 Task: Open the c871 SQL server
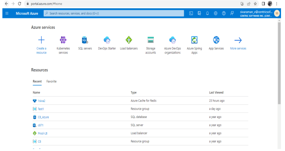coord(41,125)
